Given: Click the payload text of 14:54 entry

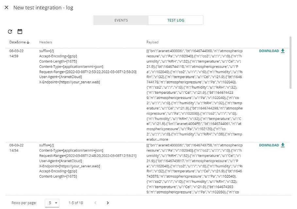Looking at the screenshot, I should click(x=194, y=169).
